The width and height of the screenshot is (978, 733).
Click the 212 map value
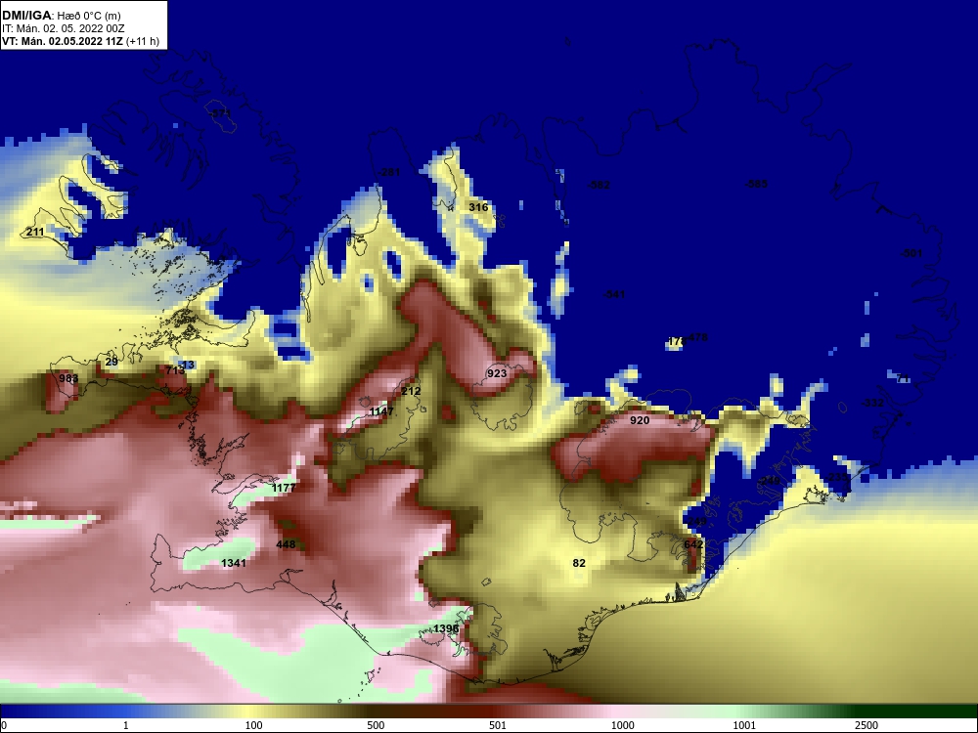[411, 391]
